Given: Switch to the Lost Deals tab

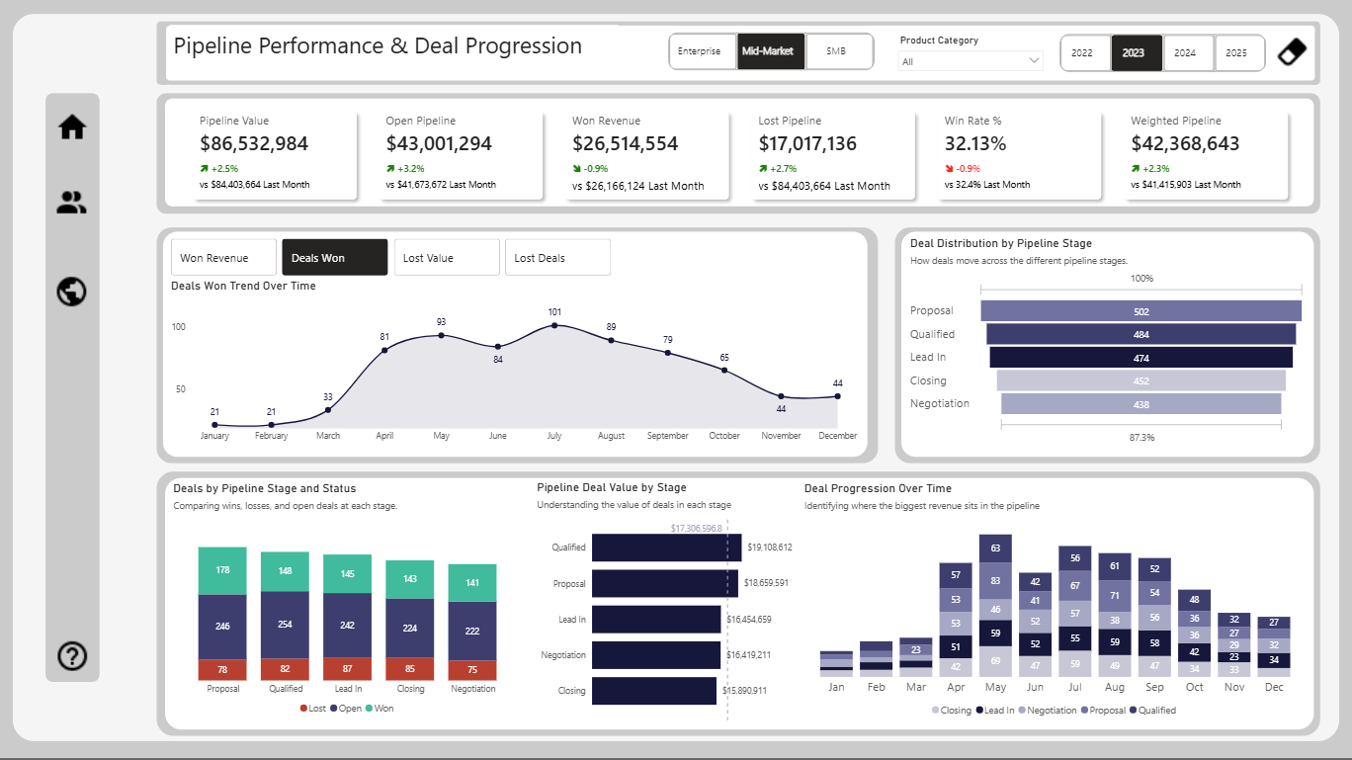Looking at the screenshot, I should [x=557, y=258].
